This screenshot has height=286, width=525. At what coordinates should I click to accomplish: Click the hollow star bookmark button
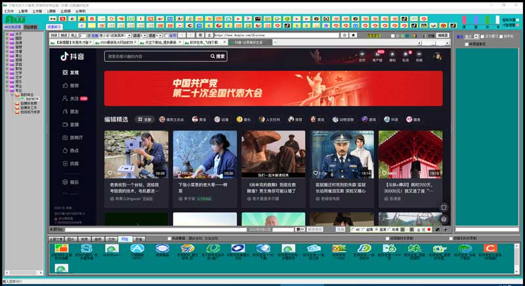(x=344, y=35)
